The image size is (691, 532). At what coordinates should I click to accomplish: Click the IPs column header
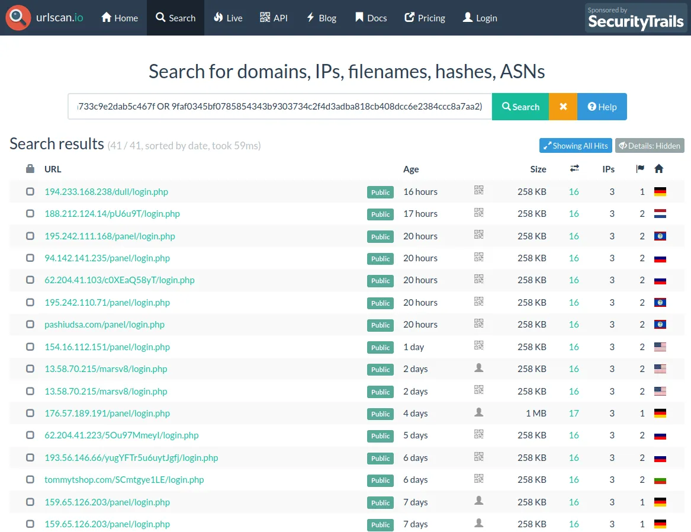point(608,169)
